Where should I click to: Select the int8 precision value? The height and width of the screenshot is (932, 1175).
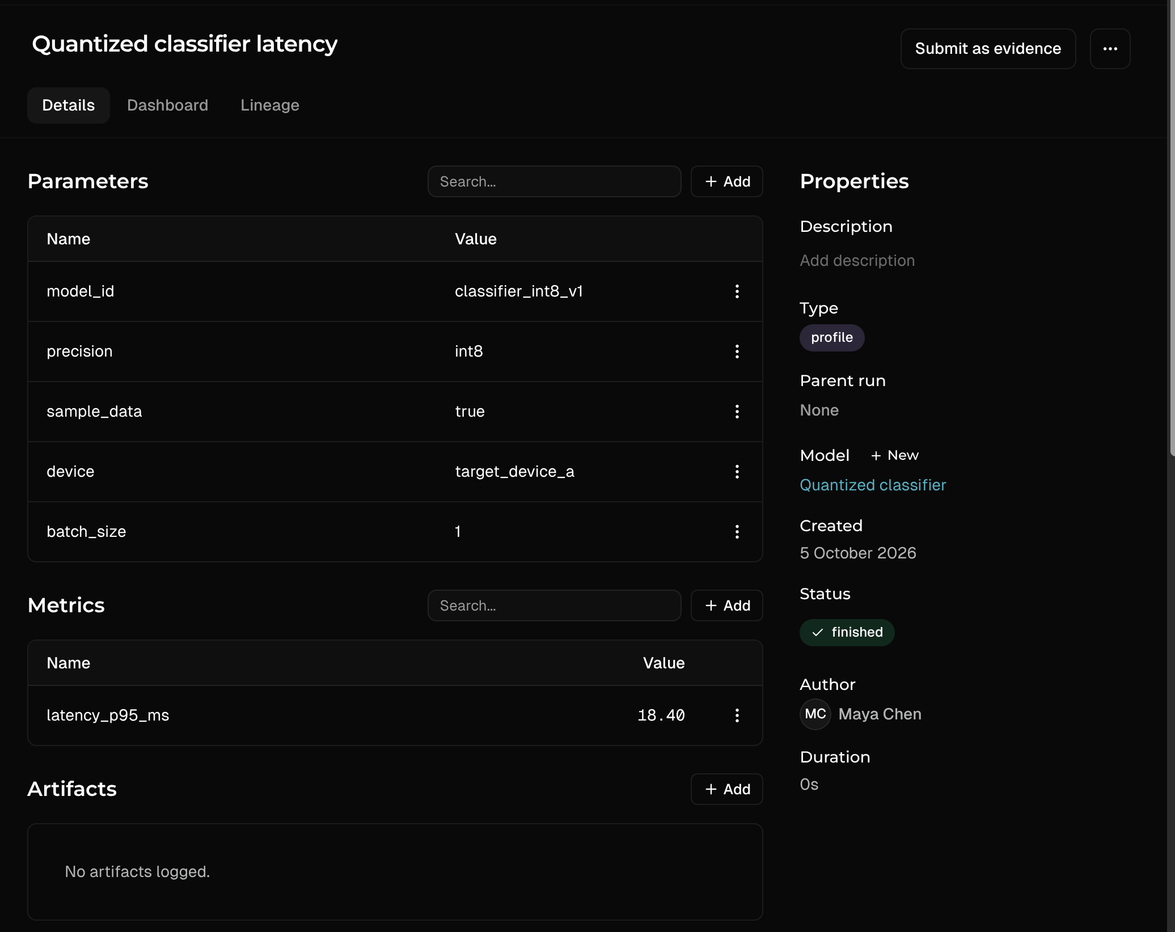click(x=468, y=351)
